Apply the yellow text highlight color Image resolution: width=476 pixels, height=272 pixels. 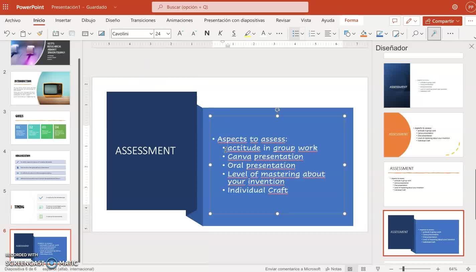coord(247,33)
